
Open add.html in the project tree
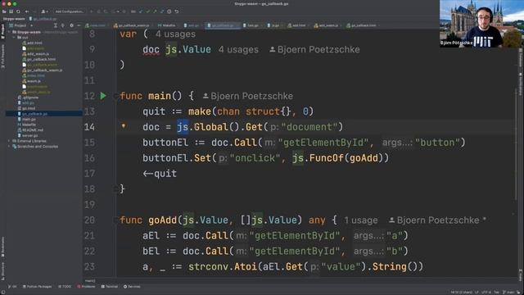(34, 43)
